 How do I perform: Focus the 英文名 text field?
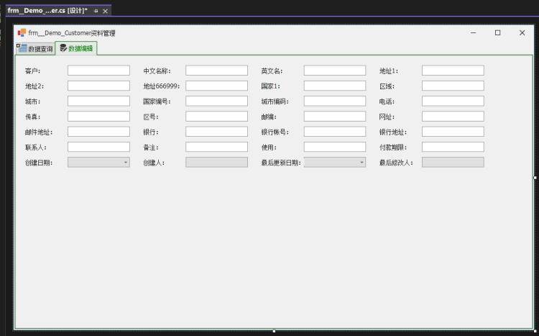tap(335, 71)
